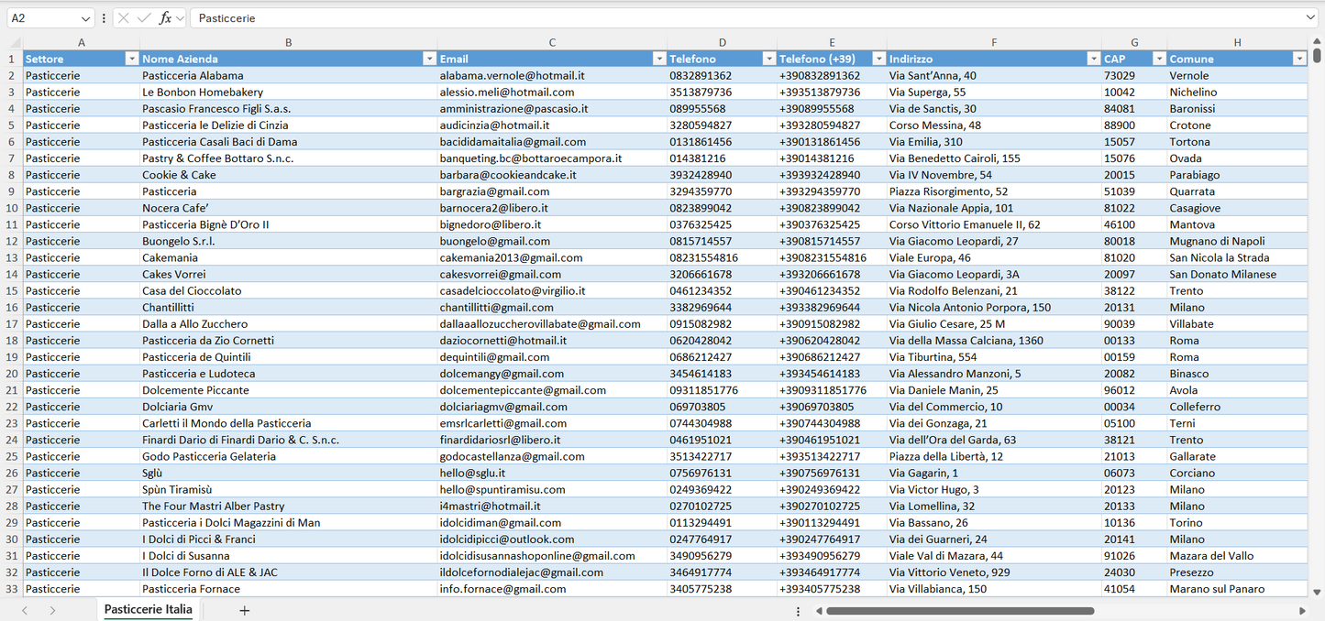This screenshot has width=1325, height=621.
Task: Select row 1 header number
Action: [12, 59]
